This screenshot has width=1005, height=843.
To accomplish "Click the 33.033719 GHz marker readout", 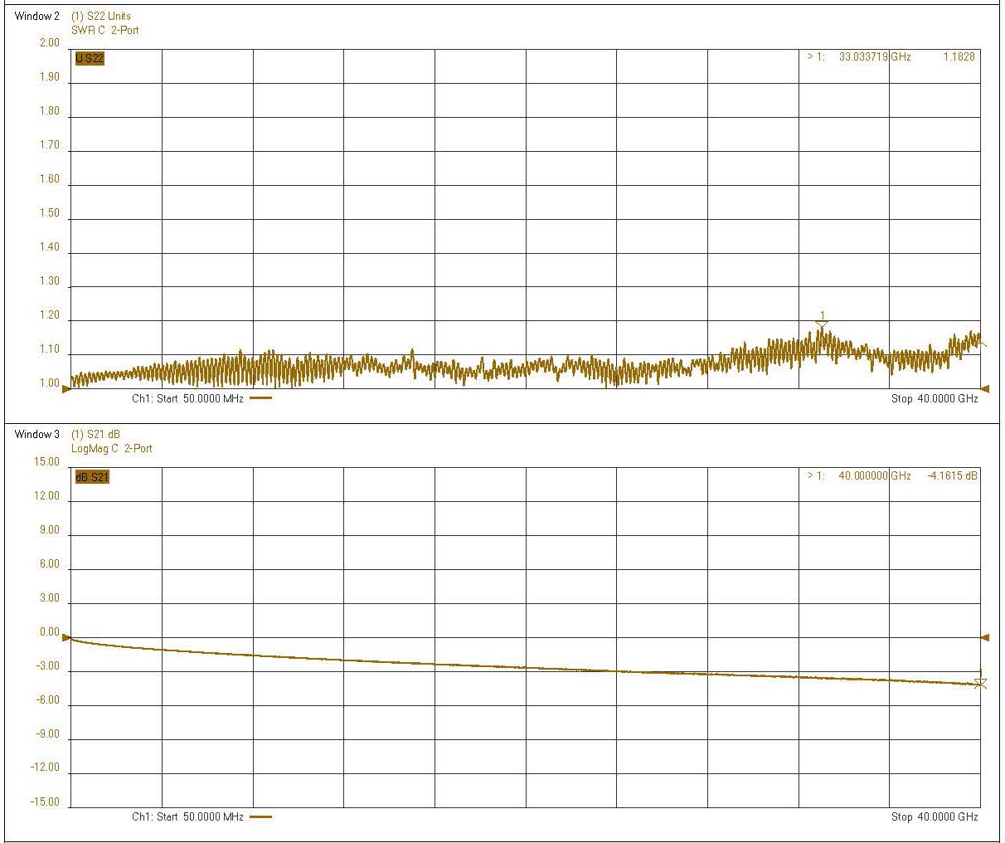I will pos(875,57).
